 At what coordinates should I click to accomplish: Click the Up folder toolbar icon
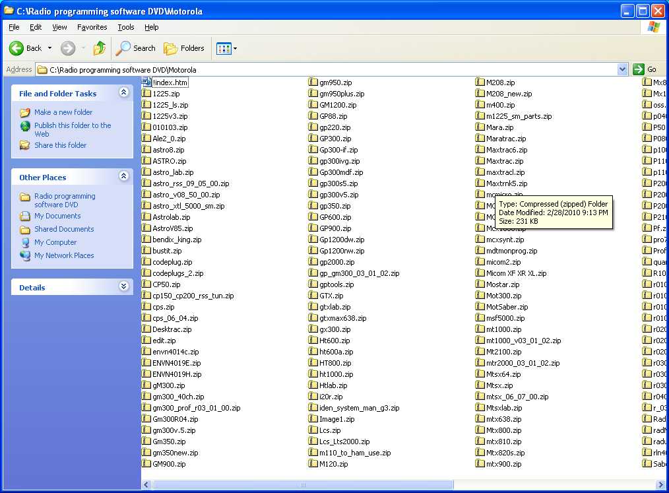pos(100,48)
